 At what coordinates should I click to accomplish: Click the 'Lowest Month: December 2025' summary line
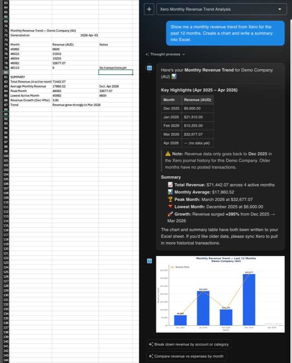(x=215, y=206)
